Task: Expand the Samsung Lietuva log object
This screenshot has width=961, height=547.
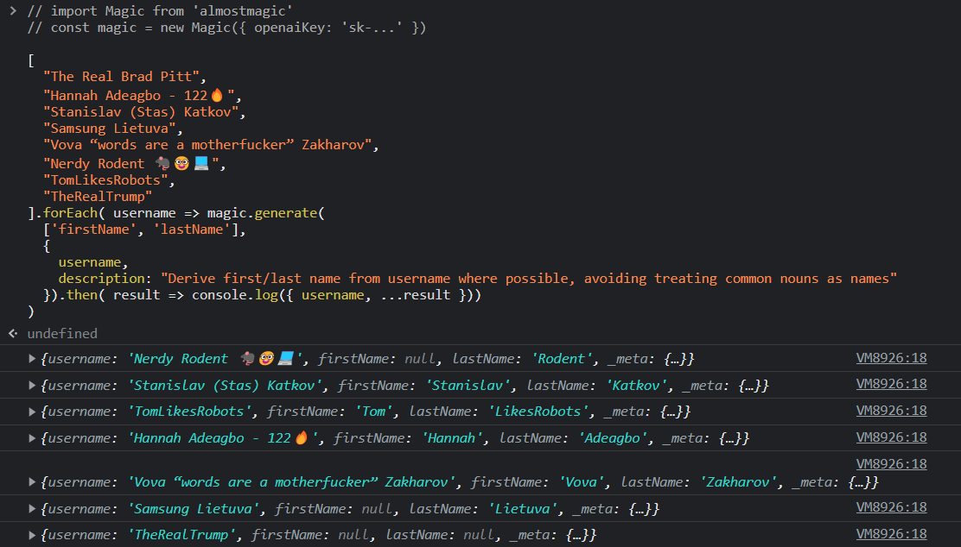Action: [x=32, y=508]
